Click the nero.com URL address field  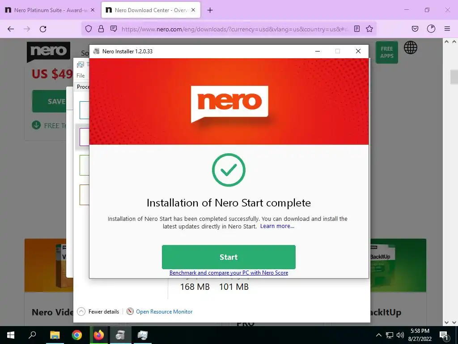coord(235,29)
